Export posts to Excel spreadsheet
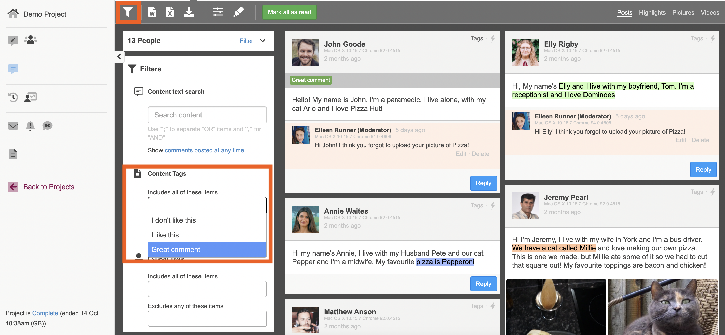 pos(170,12)
